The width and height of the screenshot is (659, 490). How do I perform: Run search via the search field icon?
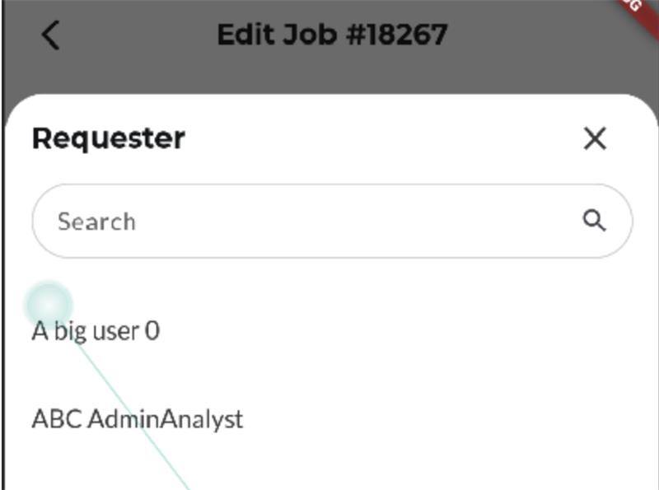point(594,221)
